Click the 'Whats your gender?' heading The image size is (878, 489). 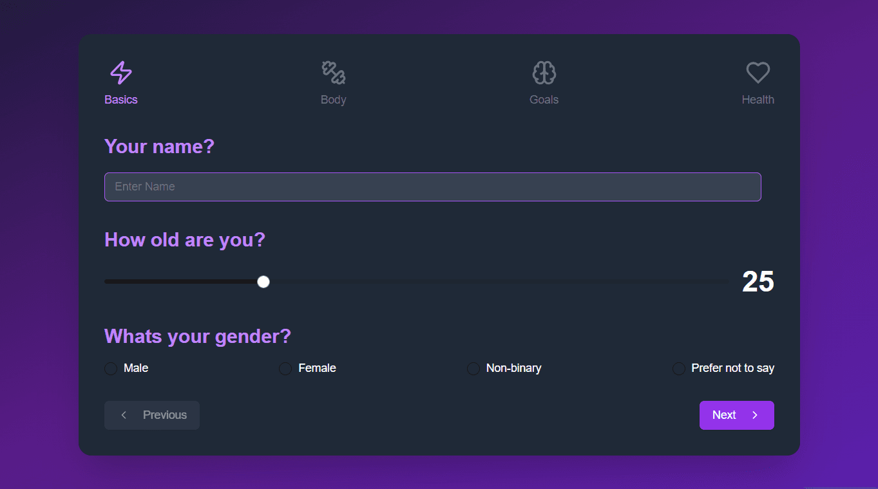point(198,337)
